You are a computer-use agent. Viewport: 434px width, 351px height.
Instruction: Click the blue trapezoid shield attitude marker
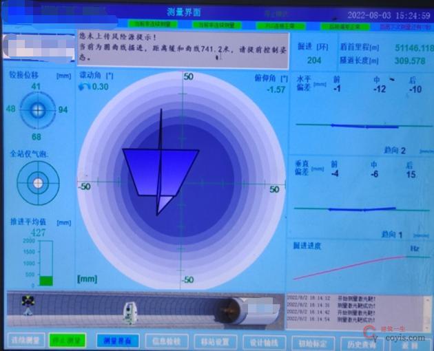[x=161, y=172]
